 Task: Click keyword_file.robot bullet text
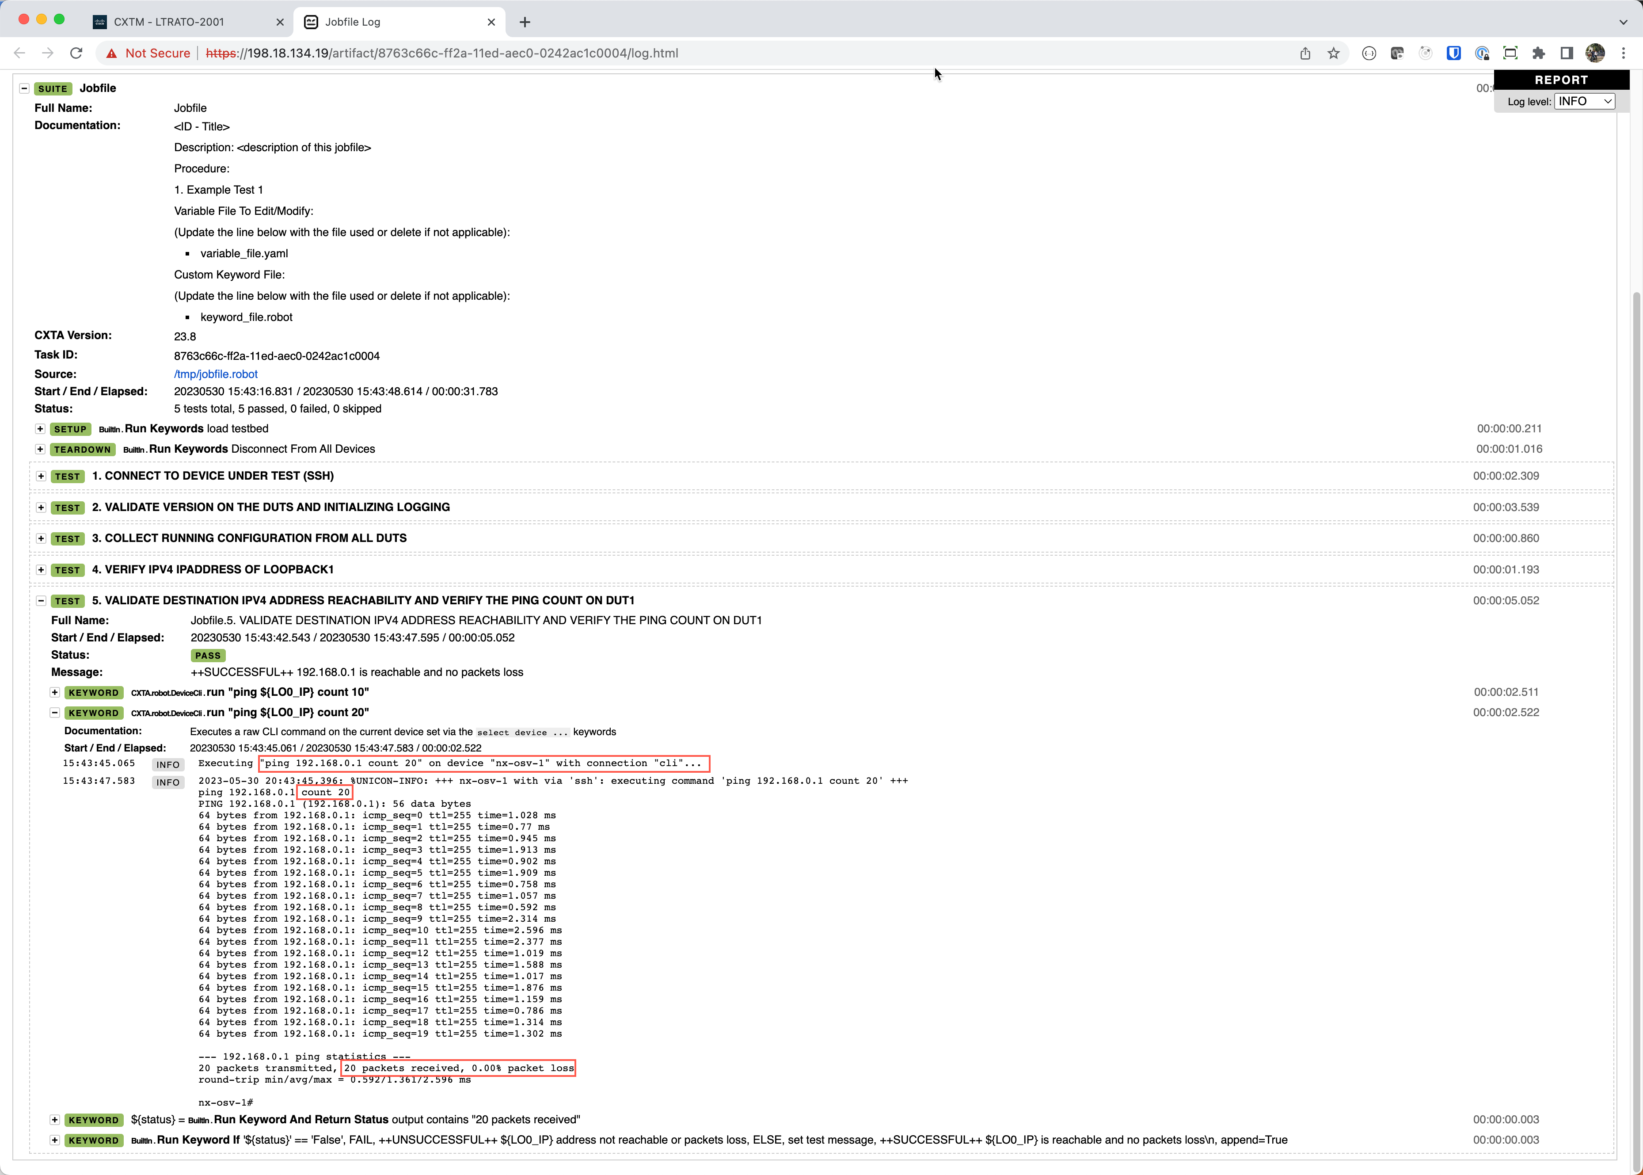[247, 317]
